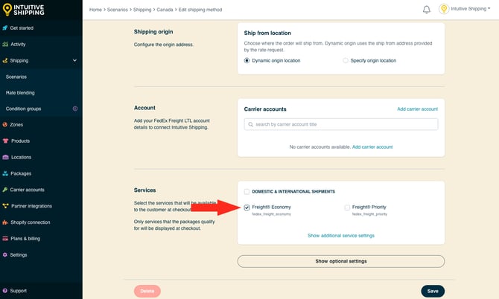The height and width of the screenshot is (299, 499).
Task: Show additional service settings
Action: (340, 235)
